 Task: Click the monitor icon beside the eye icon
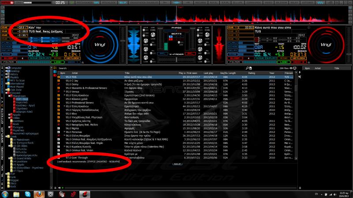point(295,68)
